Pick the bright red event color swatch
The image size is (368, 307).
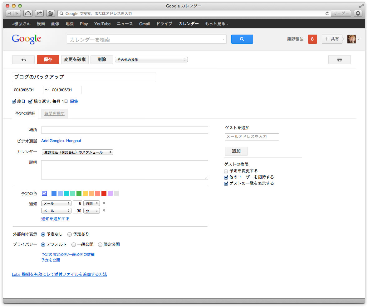(104, 193)
